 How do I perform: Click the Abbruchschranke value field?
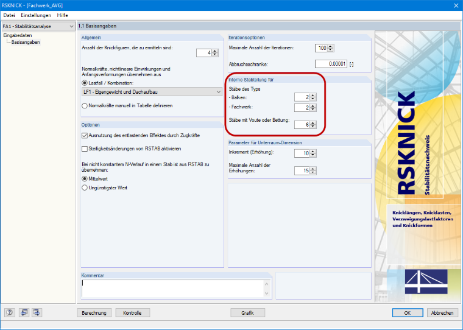[x=331, y=64]
